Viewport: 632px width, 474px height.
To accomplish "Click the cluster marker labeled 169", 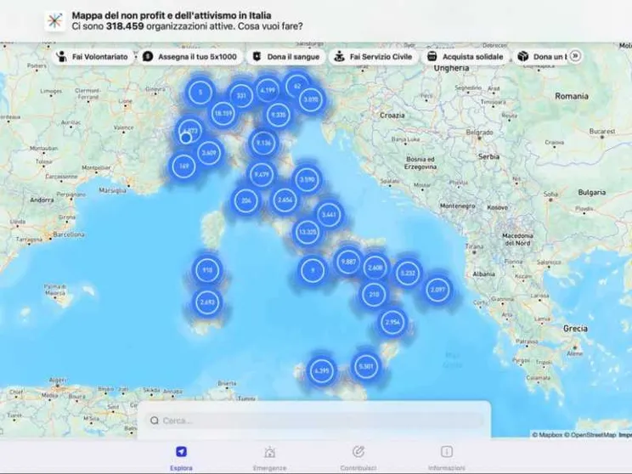I will click(x=183, y=166).
